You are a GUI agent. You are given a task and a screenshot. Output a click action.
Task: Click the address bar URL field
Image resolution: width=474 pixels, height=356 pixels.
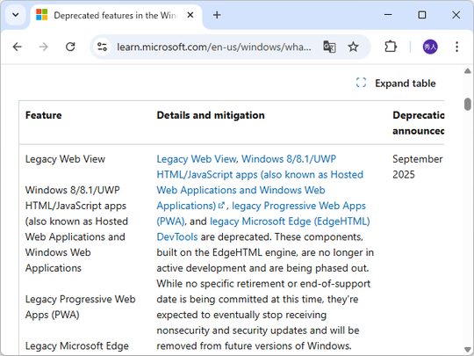[214, 47]
